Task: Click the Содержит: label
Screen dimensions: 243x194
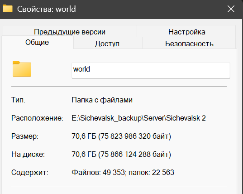Action: [x=30, y=172]
